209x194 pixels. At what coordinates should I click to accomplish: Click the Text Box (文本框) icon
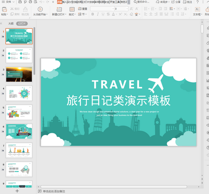tap(198, 9)
